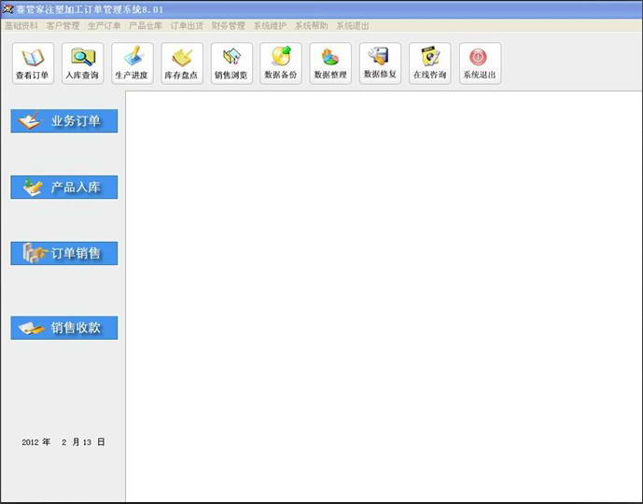This screenshot has width=643, height=504.
Task: Open the 客户管理 menu
Action: tap(63, 26)
